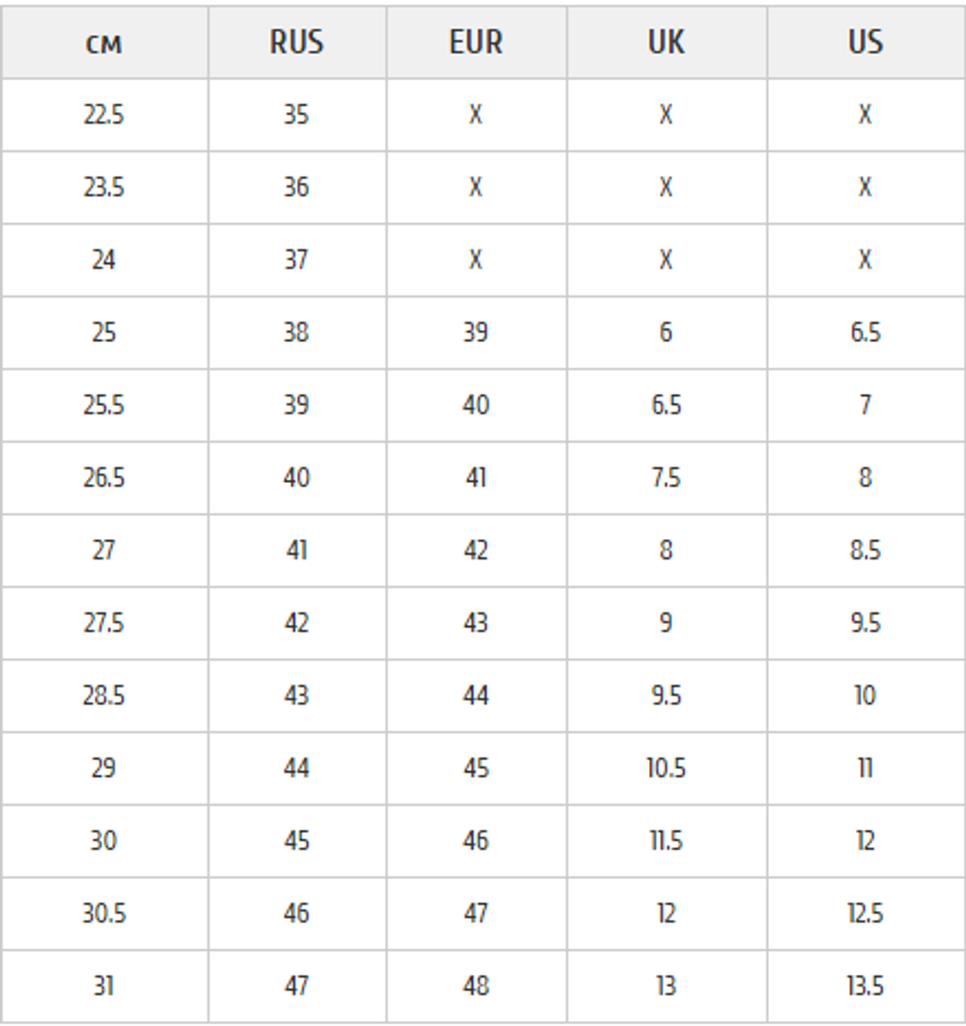Select the 30 cm cell
Screen dimensions: 966x1026
tap(103, 841)
